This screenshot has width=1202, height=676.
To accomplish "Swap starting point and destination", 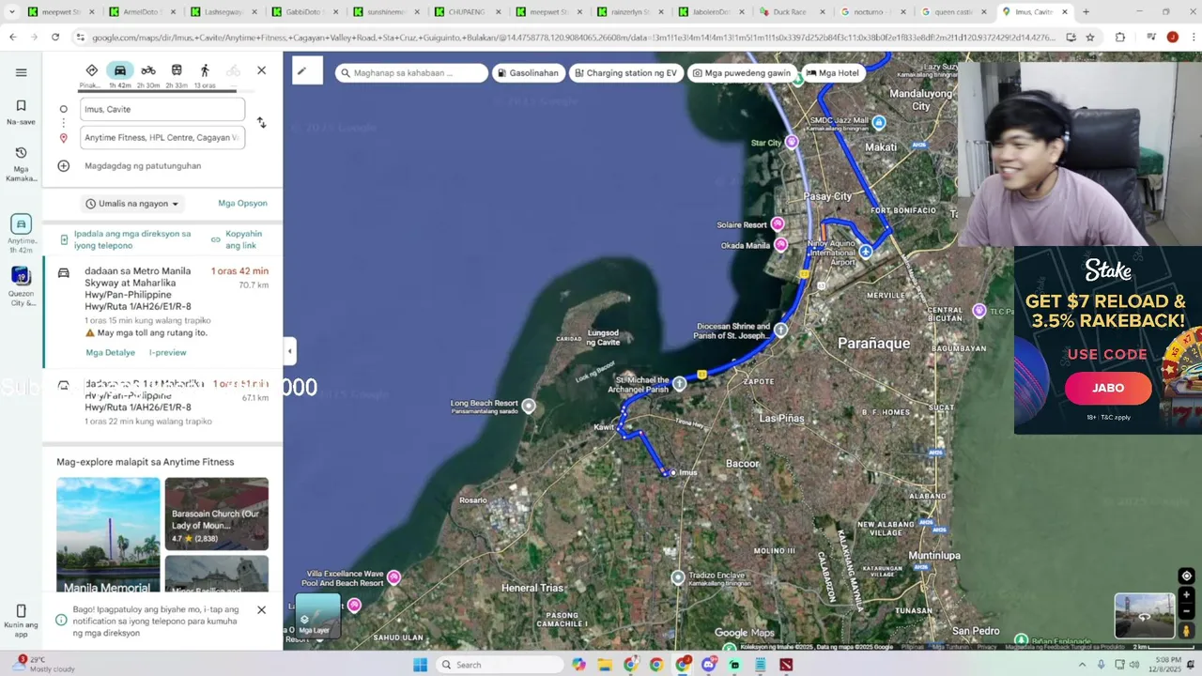I will [x=261, y=123].
